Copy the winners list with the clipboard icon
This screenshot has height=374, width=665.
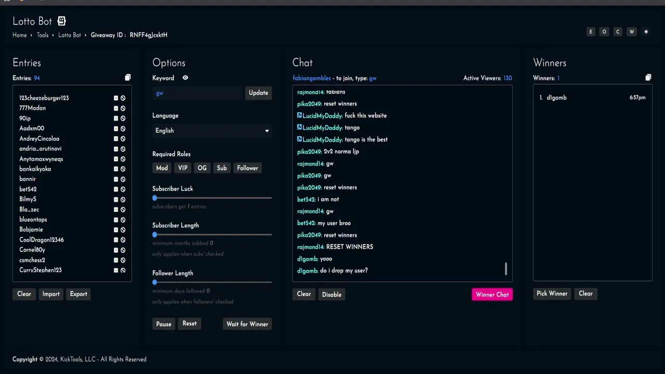pyautogui.click(x=648, y=78)
